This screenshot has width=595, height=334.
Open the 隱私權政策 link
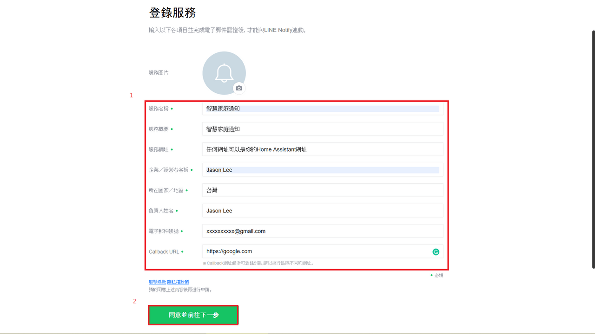point(178,282)
